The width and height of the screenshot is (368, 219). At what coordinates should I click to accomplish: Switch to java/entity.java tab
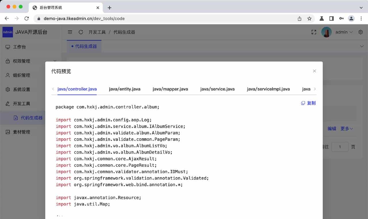pyautogui.click(x=124, y=89)
